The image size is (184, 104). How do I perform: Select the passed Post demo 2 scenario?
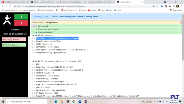click(14, 45)
